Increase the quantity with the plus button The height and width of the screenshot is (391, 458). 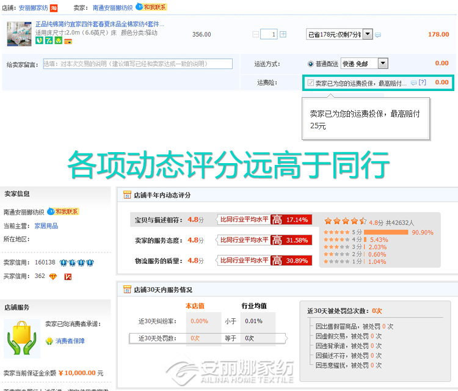coord(283,34)
